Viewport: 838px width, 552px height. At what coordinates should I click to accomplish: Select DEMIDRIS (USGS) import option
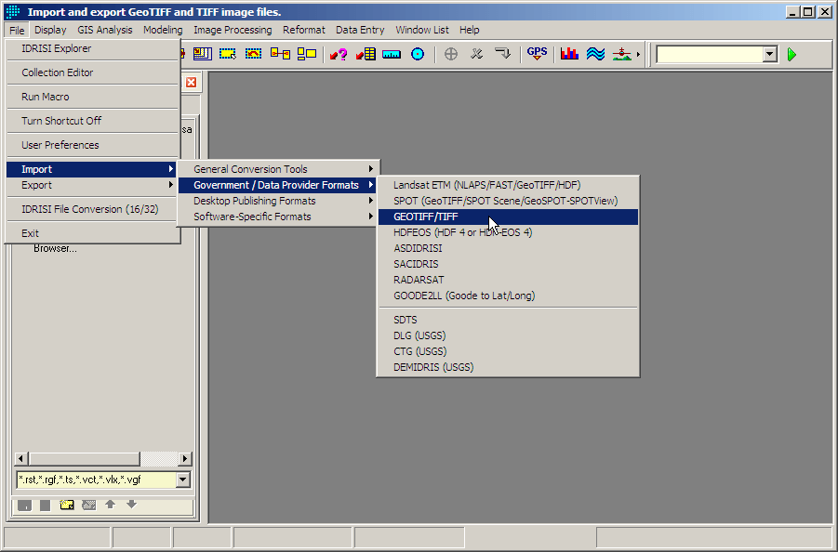(x=508, y=367)
